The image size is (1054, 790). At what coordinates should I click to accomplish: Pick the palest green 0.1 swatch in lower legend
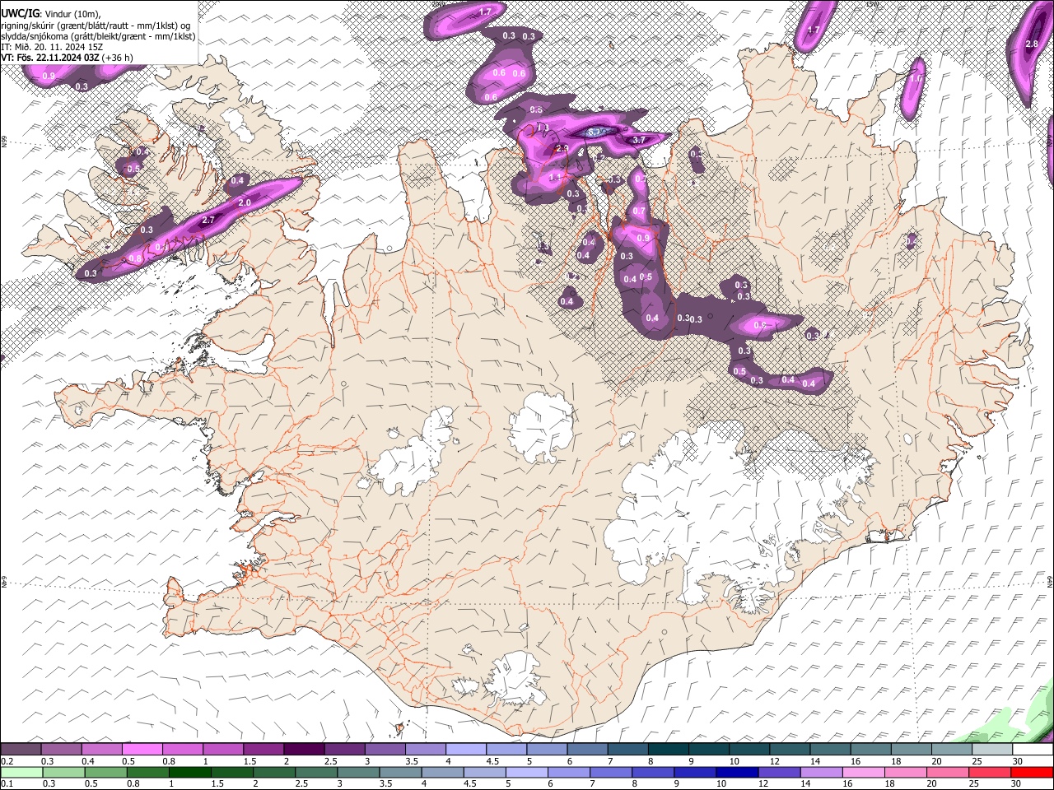point(21,772)
